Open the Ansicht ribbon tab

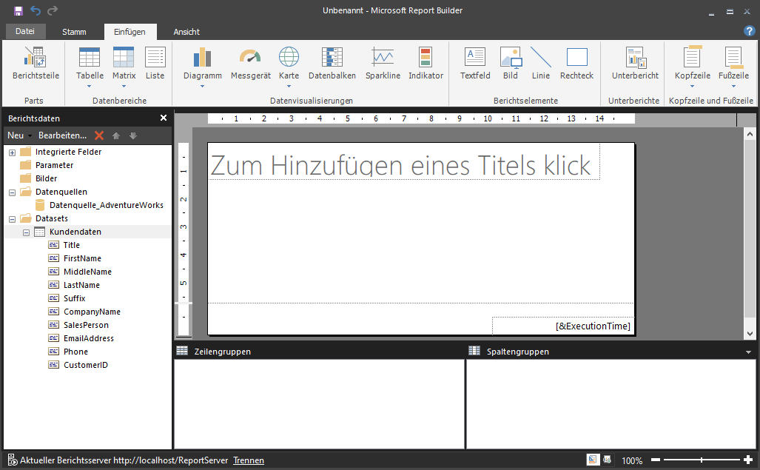click(x=186, y=32)
